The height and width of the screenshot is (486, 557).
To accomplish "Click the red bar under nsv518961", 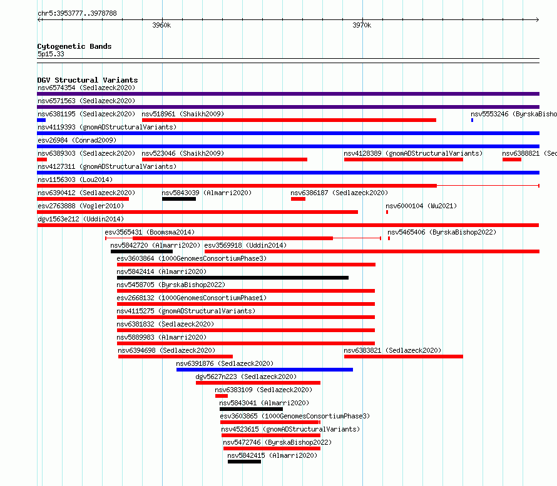I will (x=289, y=120).
